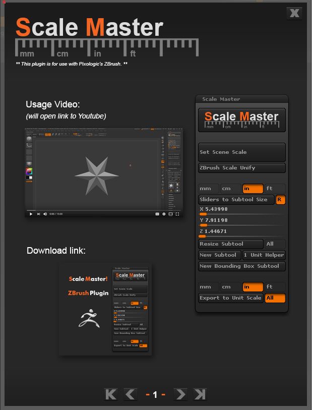
Task: Click the 1 Unit Helper button
Action: click(264, 255)
